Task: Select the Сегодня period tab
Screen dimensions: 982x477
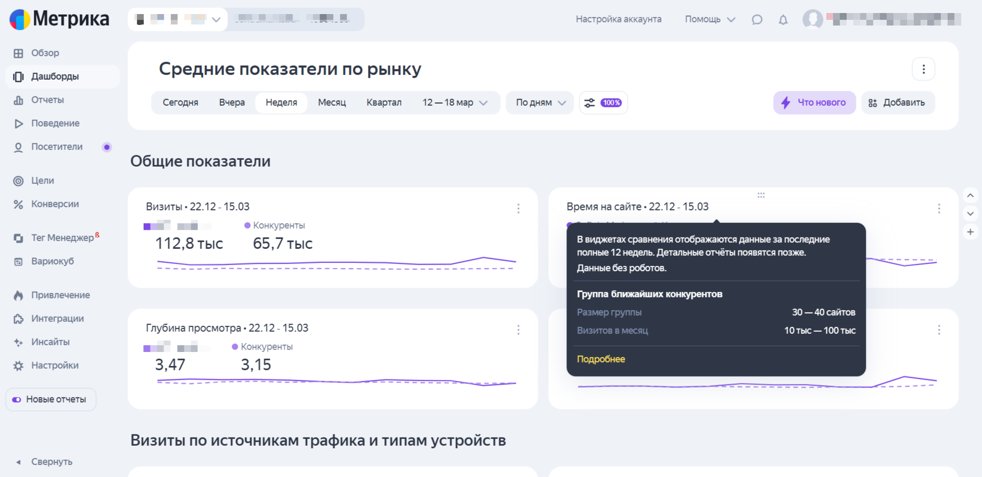Action: 180,102
